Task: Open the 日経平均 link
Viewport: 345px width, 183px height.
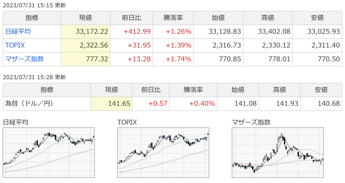Action: click(18, 32)
